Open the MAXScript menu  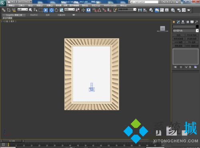[x=110, y=6]
